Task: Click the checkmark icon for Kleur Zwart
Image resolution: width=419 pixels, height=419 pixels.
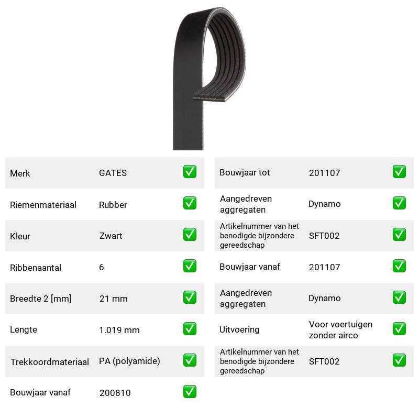Action: click(190, 234)
